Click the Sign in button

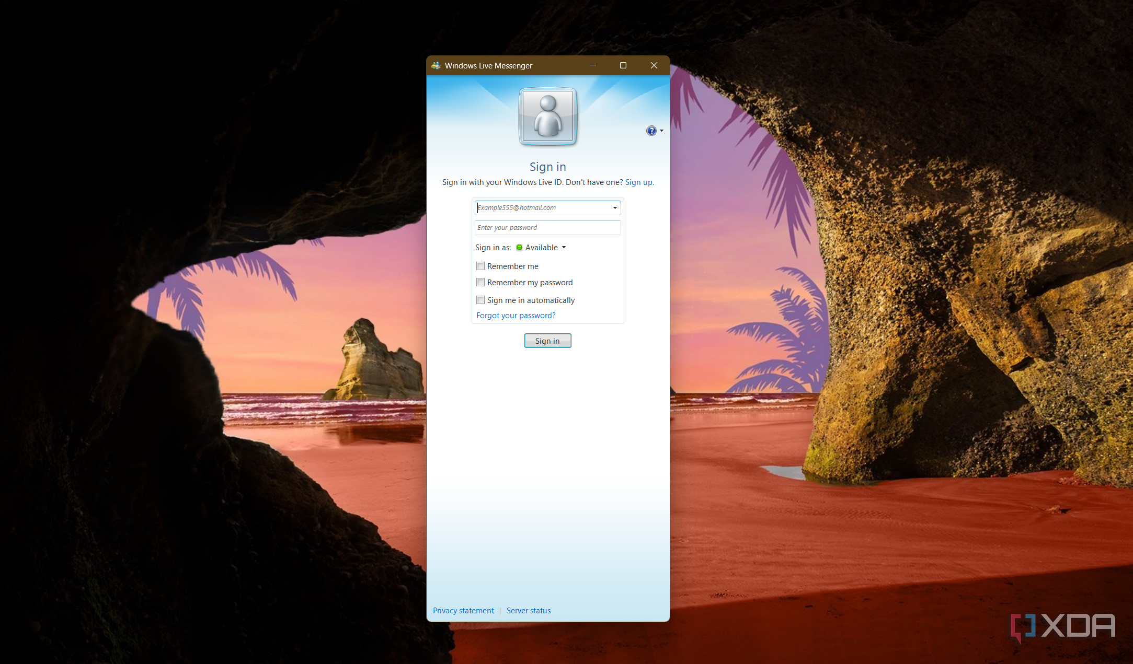[547, 341]
